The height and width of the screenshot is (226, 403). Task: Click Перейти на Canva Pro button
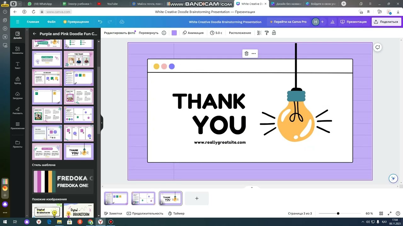click(x=288, y=22)
